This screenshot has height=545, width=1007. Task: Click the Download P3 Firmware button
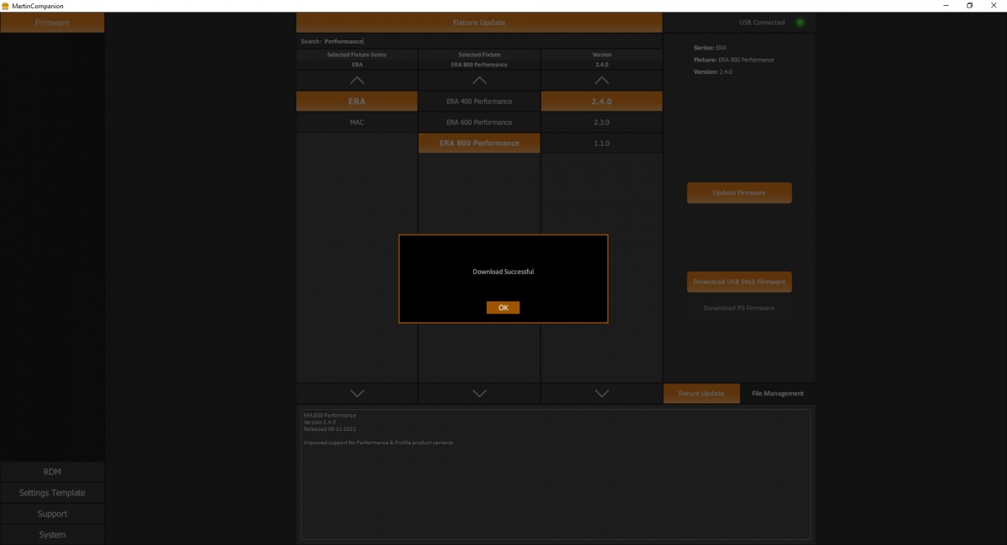[x=739, y=308]
